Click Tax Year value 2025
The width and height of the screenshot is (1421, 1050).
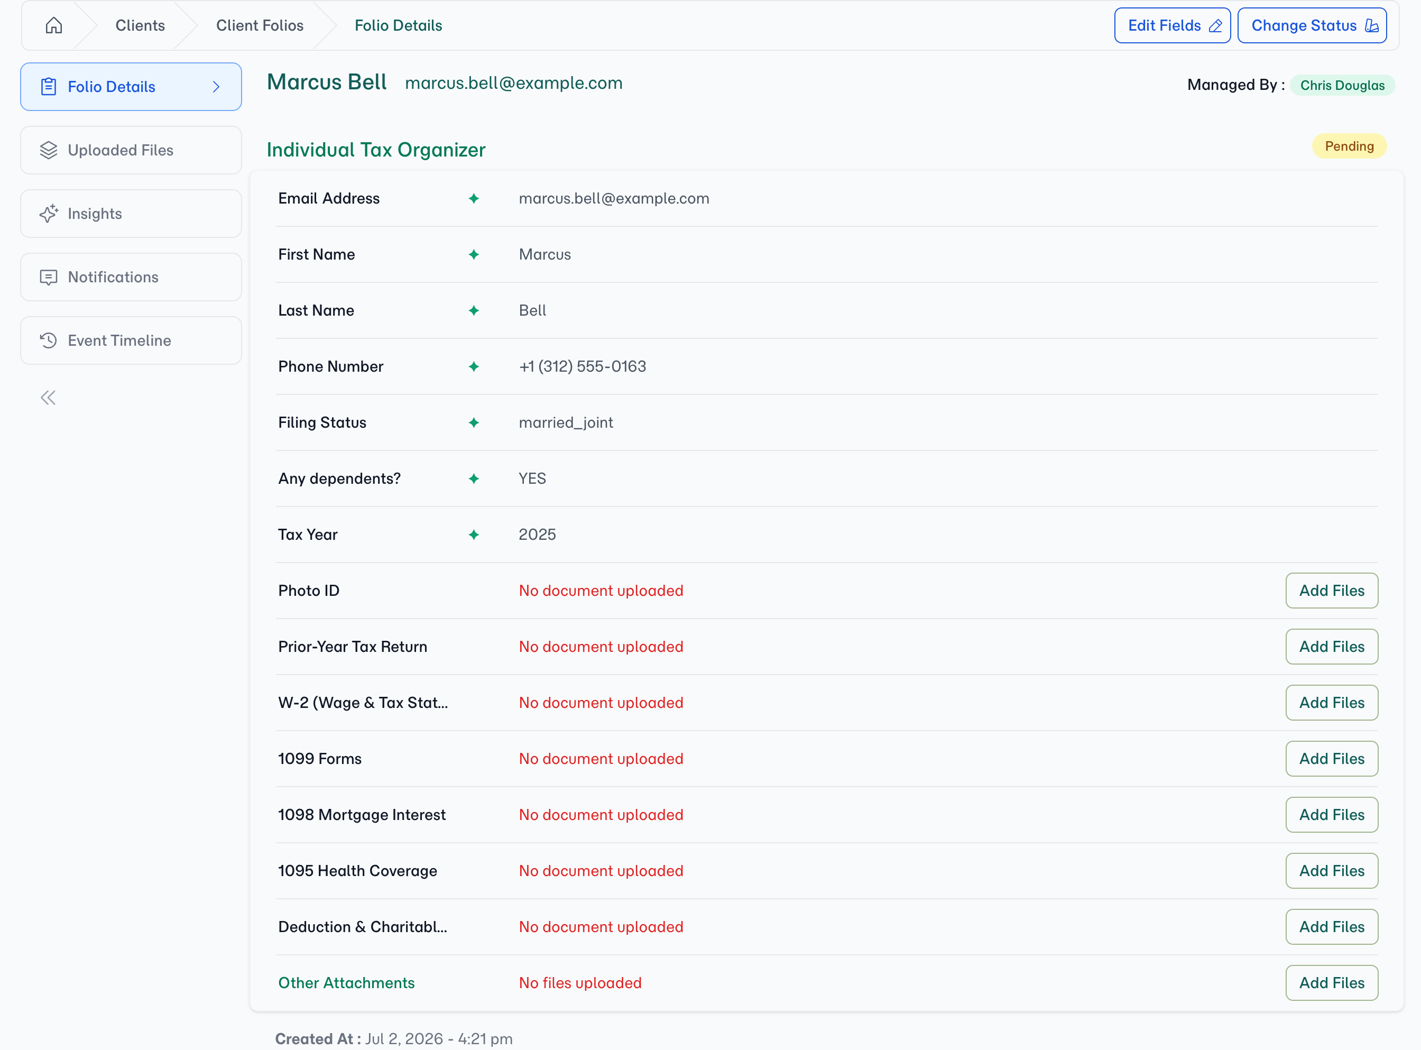537,535
